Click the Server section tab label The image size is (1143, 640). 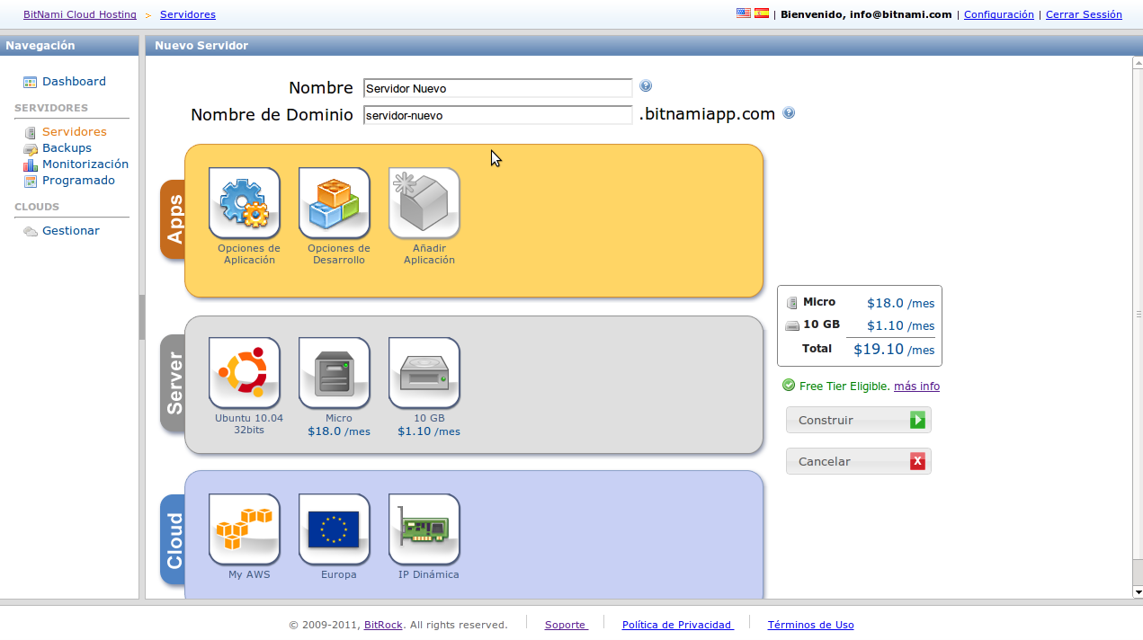pyautogui.click(x=174, y=383)
